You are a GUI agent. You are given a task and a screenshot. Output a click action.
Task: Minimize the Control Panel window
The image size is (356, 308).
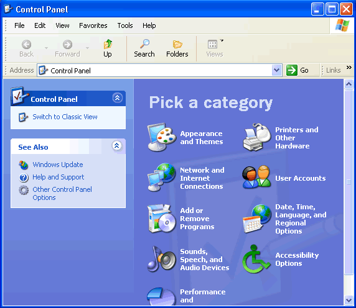pos(317,9)
